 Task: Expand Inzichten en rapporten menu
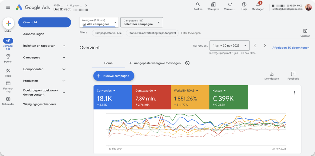click(45, 46)
